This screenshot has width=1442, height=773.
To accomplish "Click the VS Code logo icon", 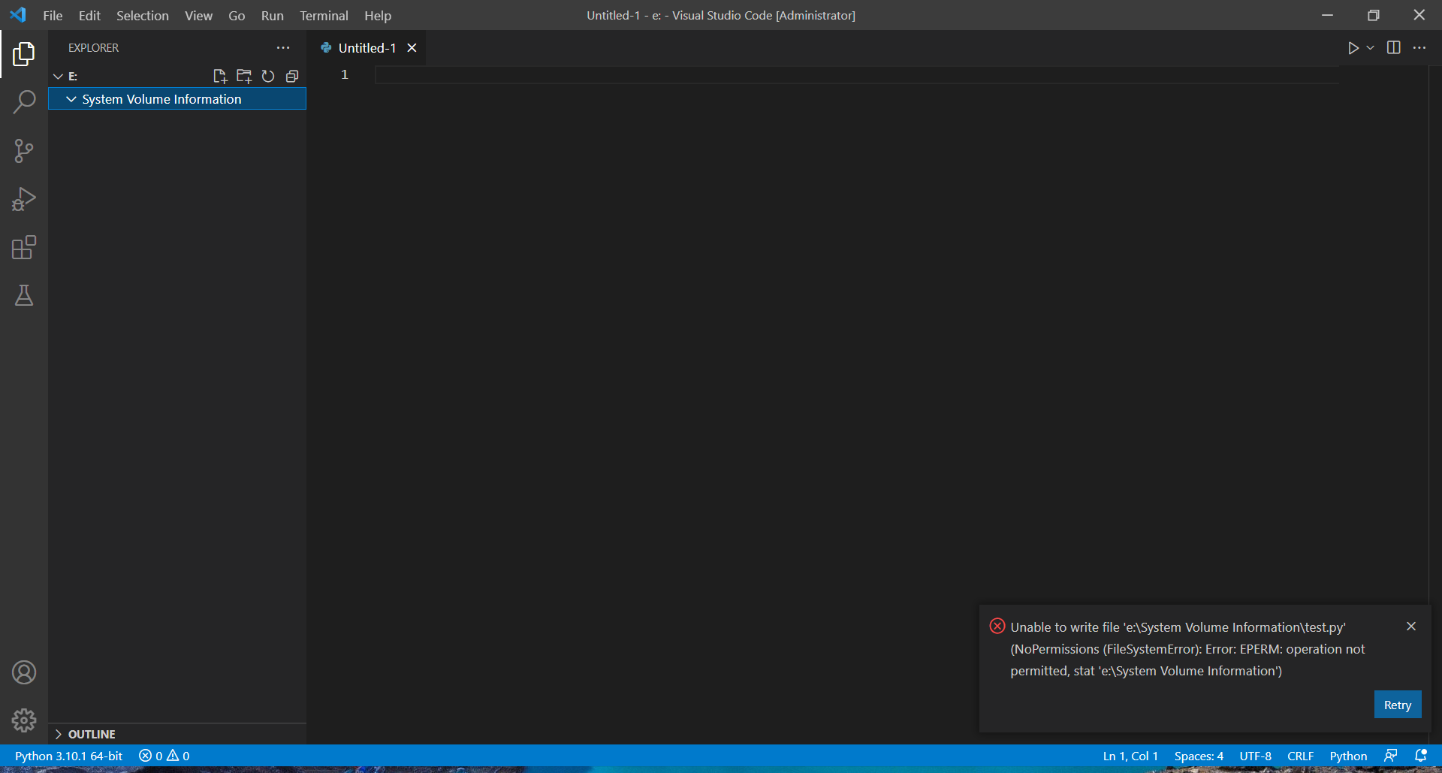I will point(18,15).
